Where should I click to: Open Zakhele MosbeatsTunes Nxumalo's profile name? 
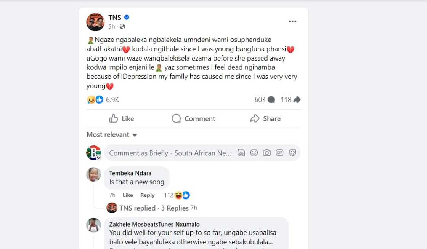[x=154, y=224]
